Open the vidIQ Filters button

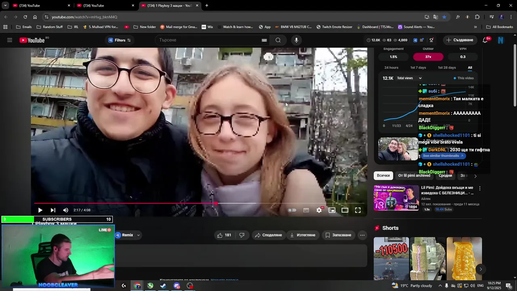(120, 40)
